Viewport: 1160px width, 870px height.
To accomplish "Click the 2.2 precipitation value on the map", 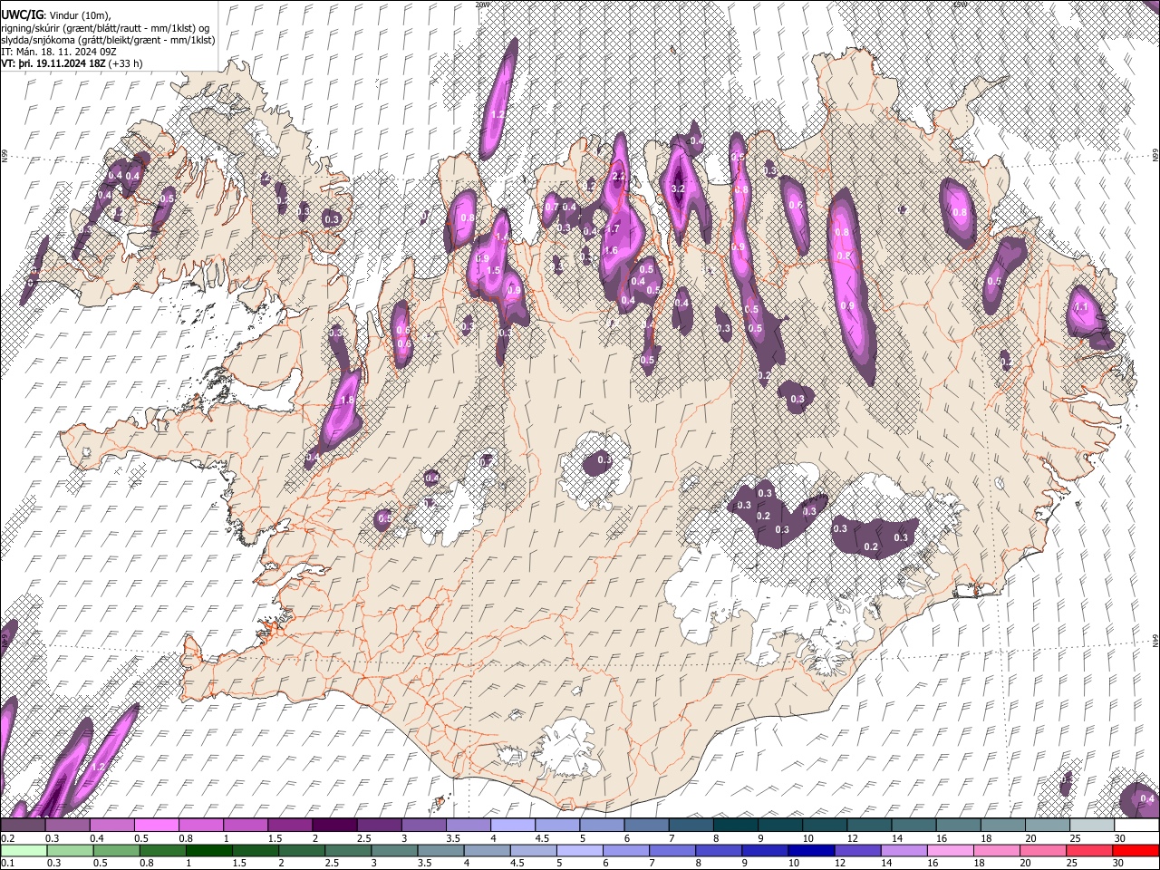I will point(619,176).
